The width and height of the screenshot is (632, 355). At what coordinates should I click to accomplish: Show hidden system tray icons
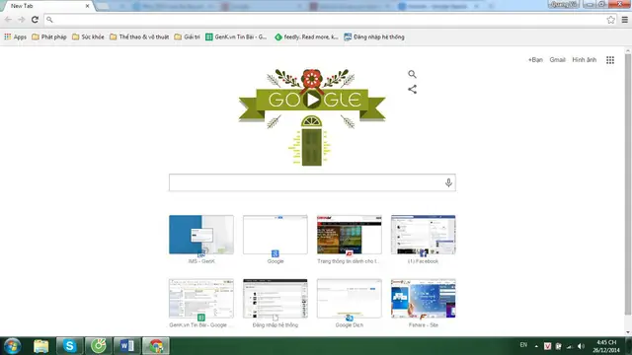tap(536, 346)
